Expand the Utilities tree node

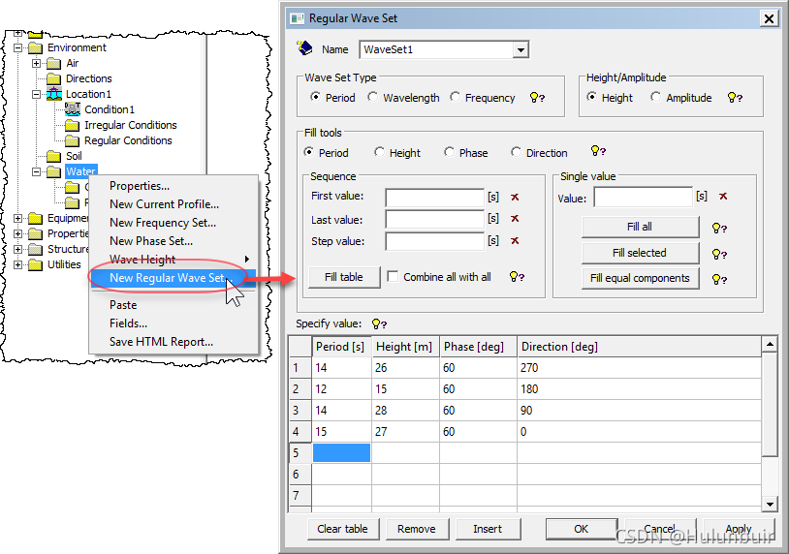(x=18, y=265)
